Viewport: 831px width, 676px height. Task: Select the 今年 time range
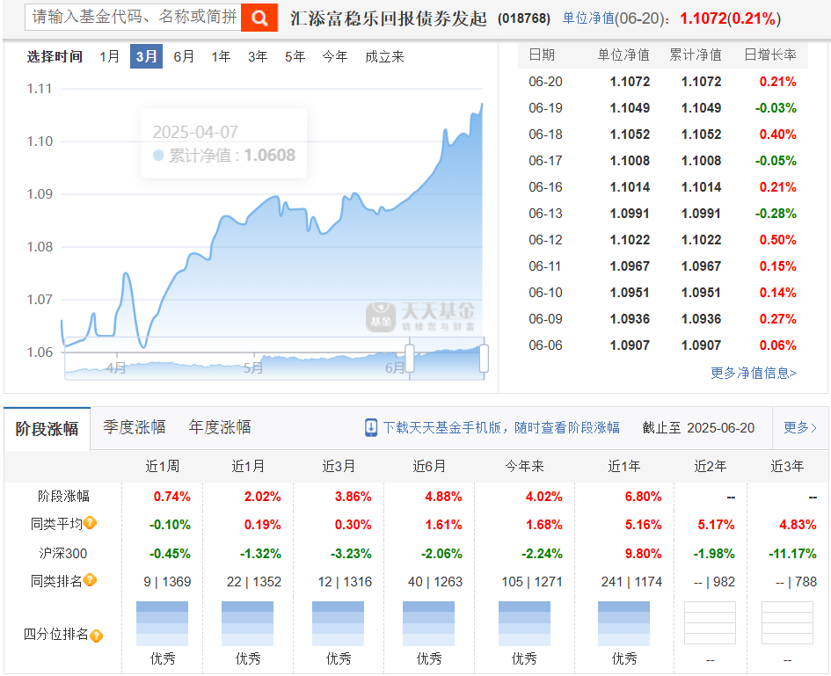pyautogui.click(x=335, y=56)
